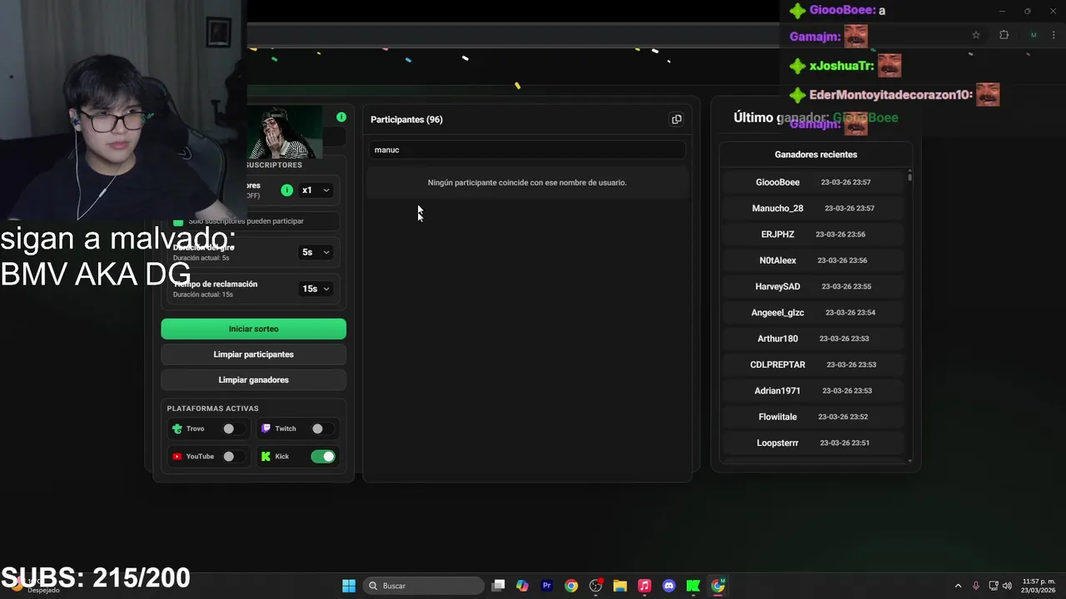Click the streamer thumbnail image in the settings panel
The height and width of the screenshot is (599, 1066).
pyautogui.click(x=284, y=132)
